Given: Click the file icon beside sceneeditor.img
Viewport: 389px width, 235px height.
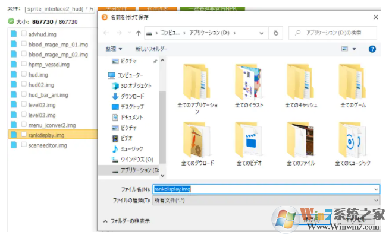Looking at the screenshot, I should click(14, 145).
